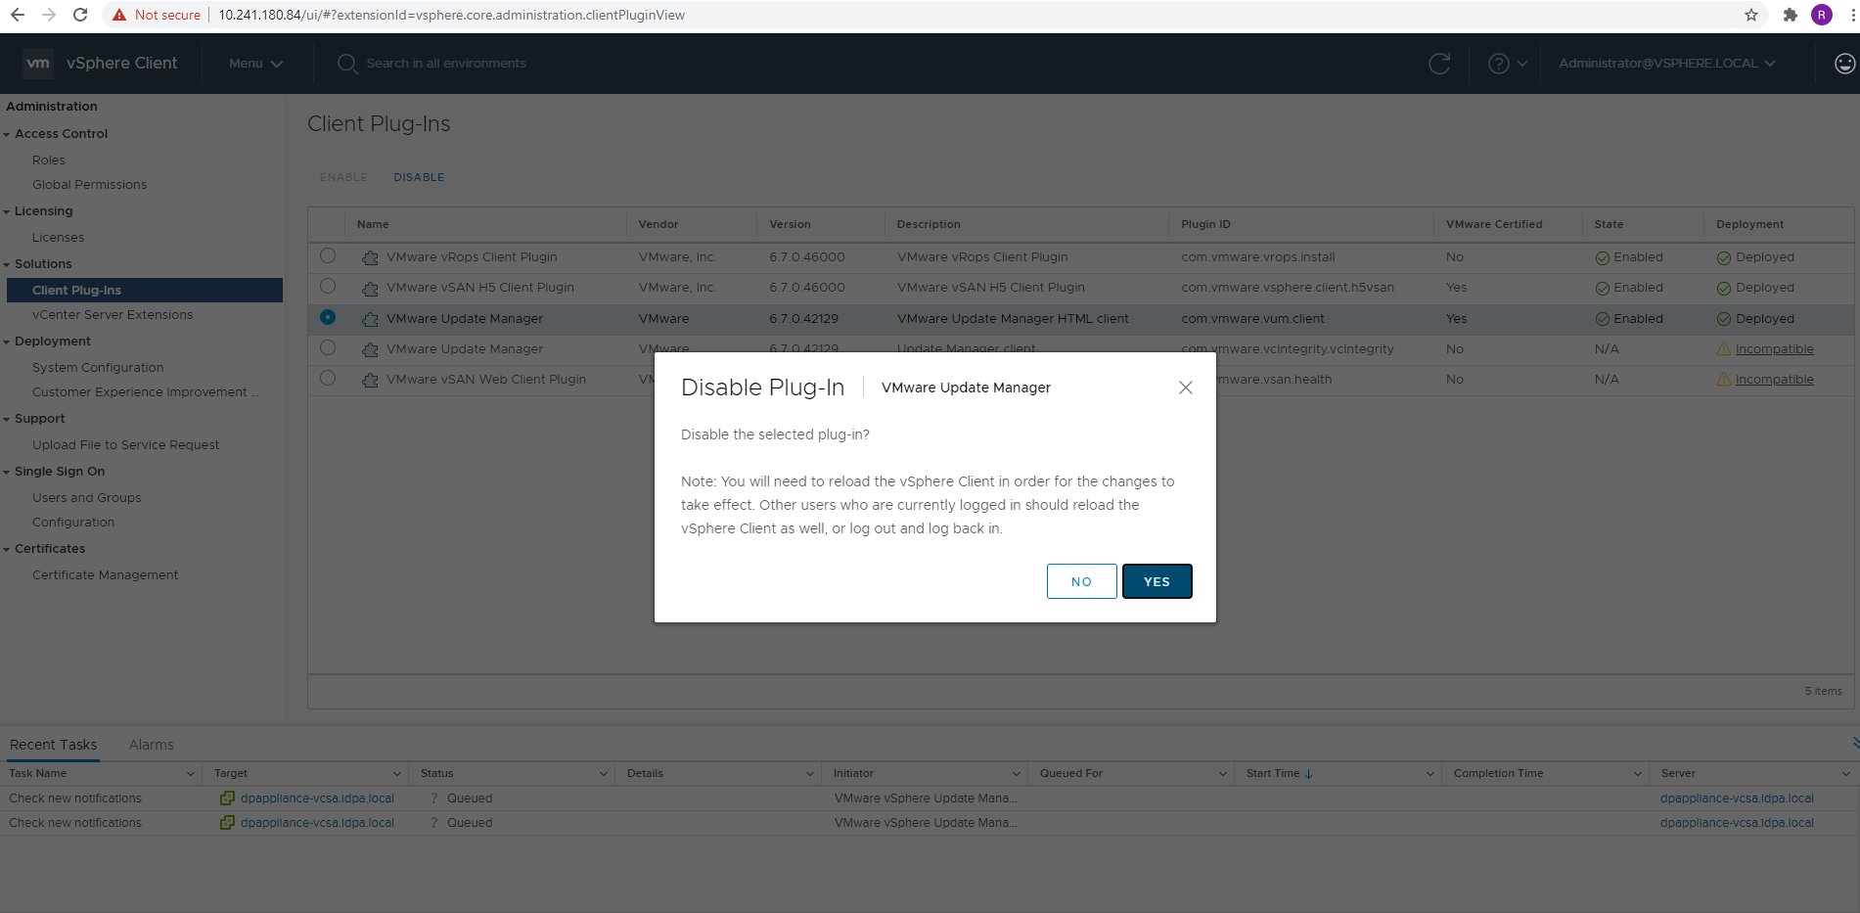Image resolution: width=1860 pixels, height=913 pixels.
Task: Bookmark this page with the star icon
Action: click(1751, 15)
